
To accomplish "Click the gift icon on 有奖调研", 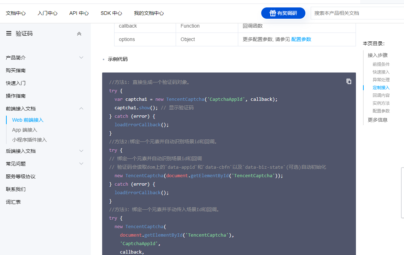I will pos(273,13).
